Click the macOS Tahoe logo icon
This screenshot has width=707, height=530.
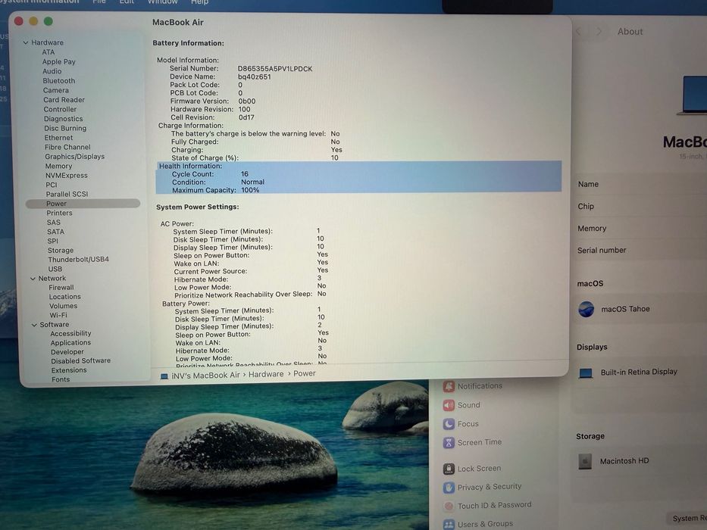(x=587, y=309)
